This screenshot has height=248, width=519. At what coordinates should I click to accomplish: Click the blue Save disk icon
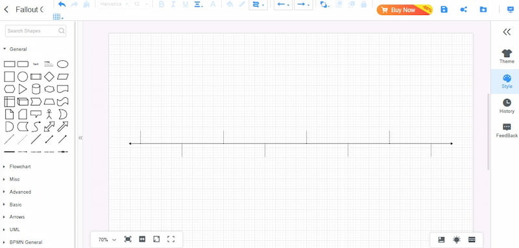pos(444,10)
